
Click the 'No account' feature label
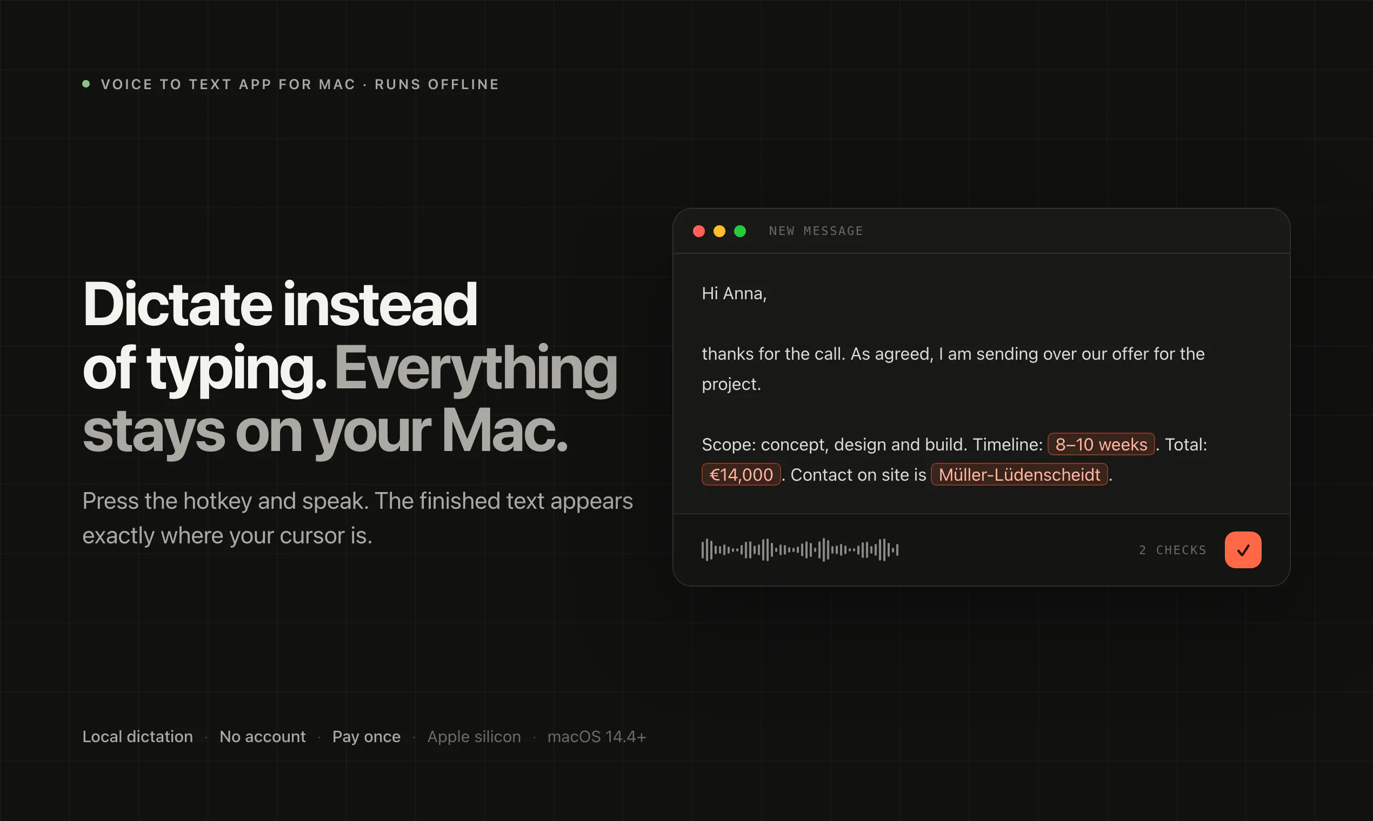262,736
